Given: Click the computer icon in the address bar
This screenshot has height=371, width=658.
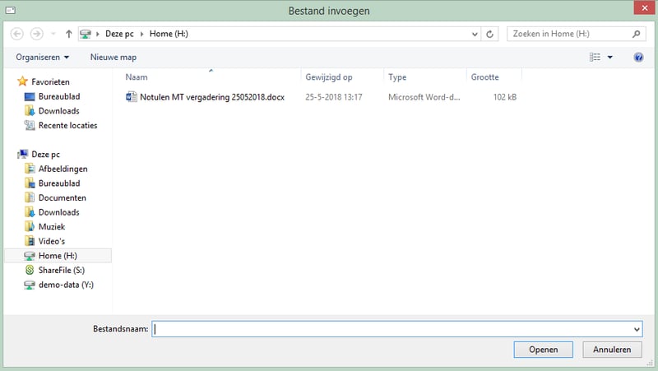Looking at the screenshot, I should (x=86, y=34).
